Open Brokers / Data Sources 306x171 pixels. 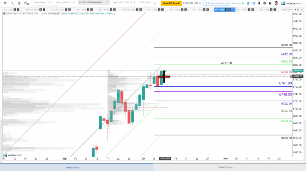point(216,3)
